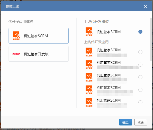Screen dimensions: 153x130
Task: Click the third app icon under 上线代开发应用
Action: [89, 77]
